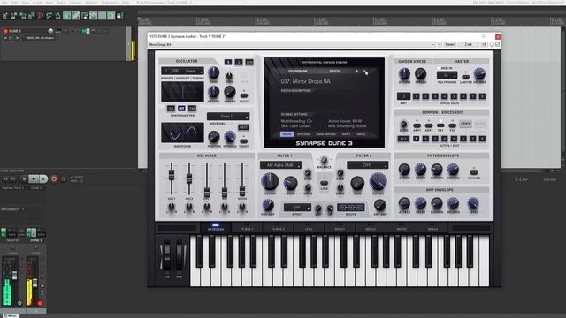Click the waveform display in oscillator
The width and height of the screenshot is (566, 318).
coord(182,132)
